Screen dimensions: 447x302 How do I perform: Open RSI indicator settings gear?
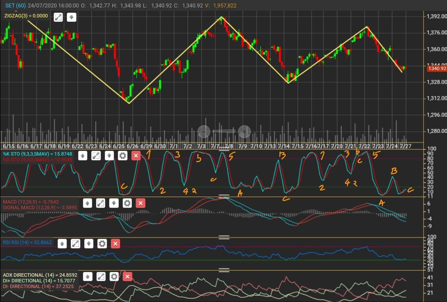point(102,244)
